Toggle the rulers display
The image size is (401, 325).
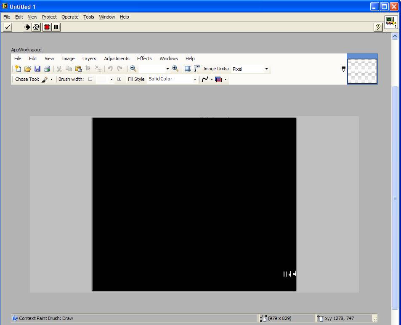(x=197, y=69)
